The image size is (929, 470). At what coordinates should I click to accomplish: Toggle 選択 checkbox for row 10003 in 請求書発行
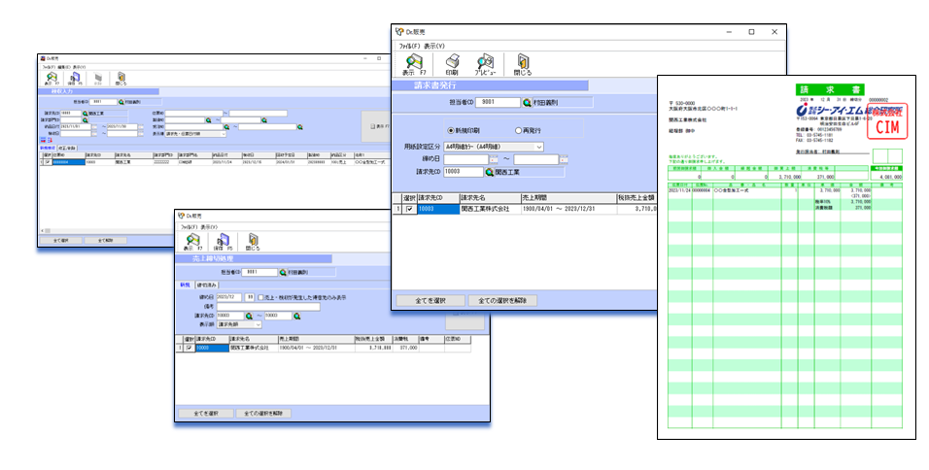coord(409,209)
